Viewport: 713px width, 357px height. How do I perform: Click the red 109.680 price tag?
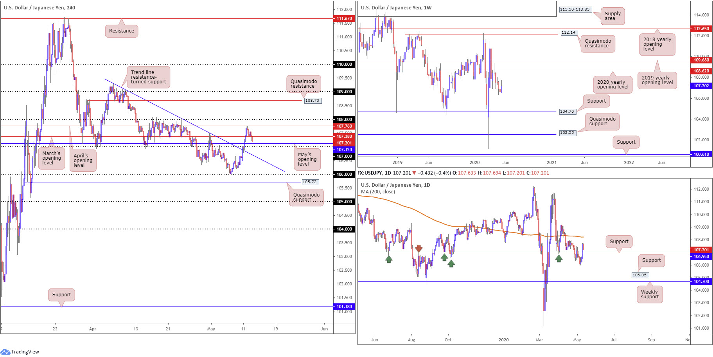[701, 60]
